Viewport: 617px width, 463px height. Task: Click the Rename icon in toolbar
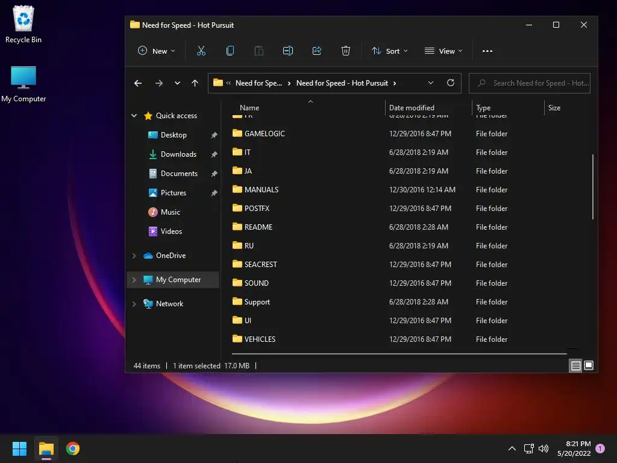point(288,51)
